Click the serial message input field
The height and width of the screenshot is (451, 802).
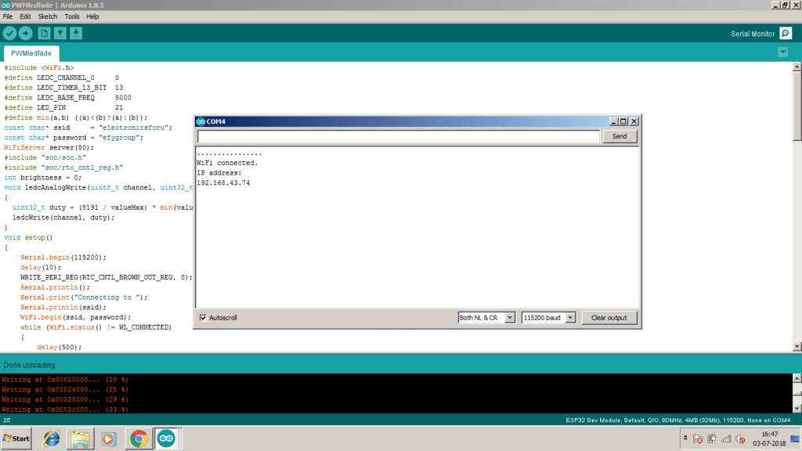398,136
